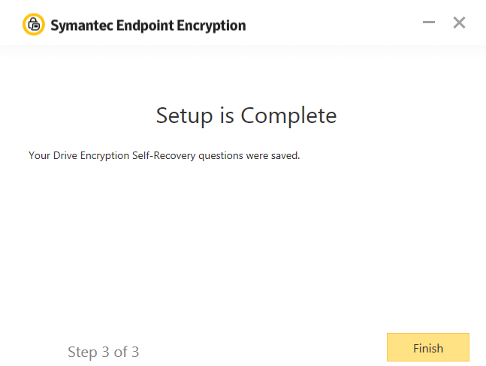Click the word 'Symantec' in the title
486x366 pixels.
click(81, 25)
